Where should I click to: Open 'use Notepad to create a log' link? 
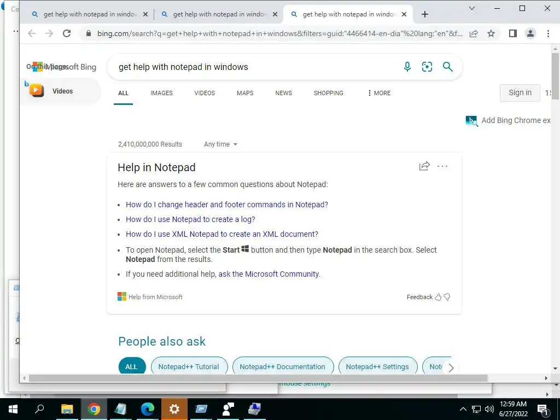tap(190, 219)
